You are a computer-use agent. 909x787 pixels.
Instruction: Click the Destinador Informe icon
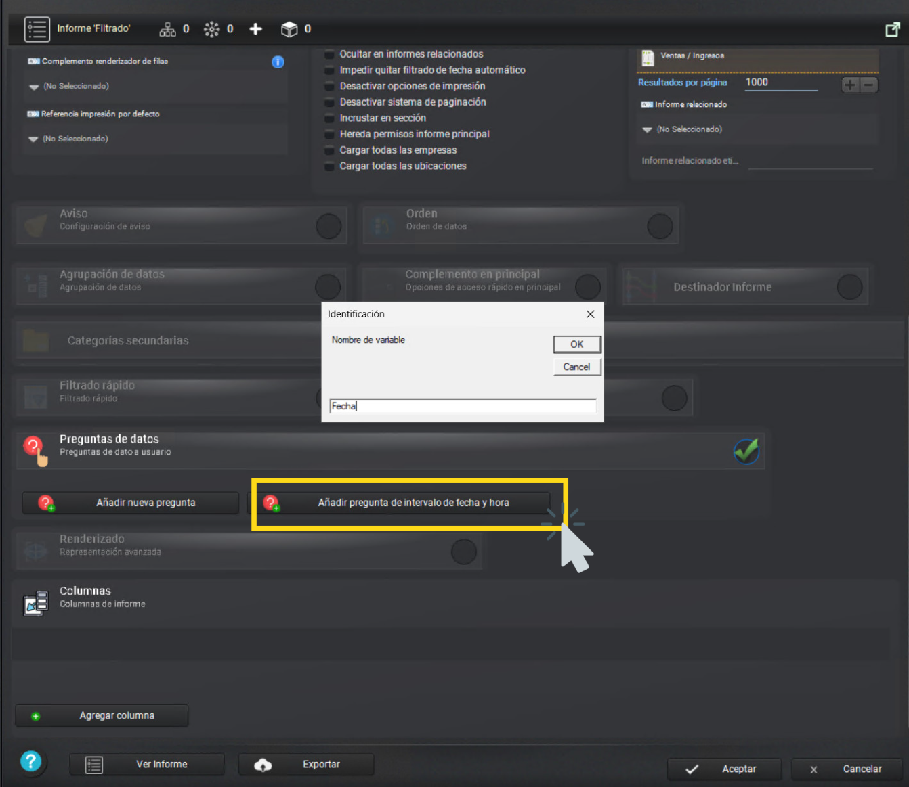click(640, 286)
